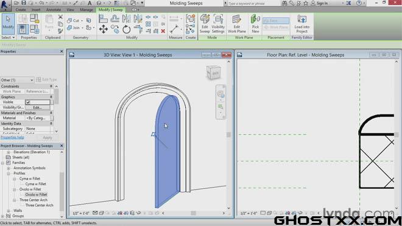Select the Edit Work Plane icon

(237, 24)
